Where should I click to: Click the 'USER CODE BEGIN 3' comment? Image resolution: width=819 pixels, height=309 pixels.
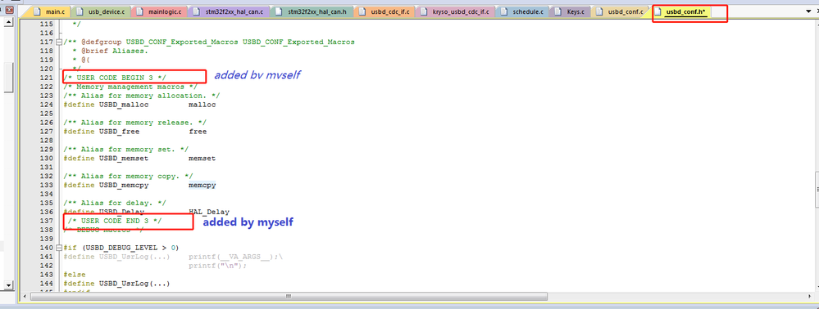click(x=115, y=78)
